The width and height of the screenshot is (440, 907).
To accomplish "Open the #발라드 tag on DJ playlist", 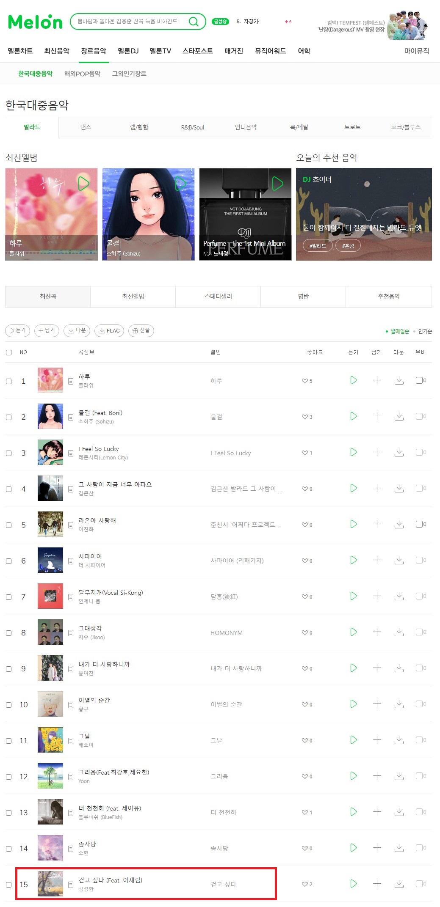I will click(318, 246).
